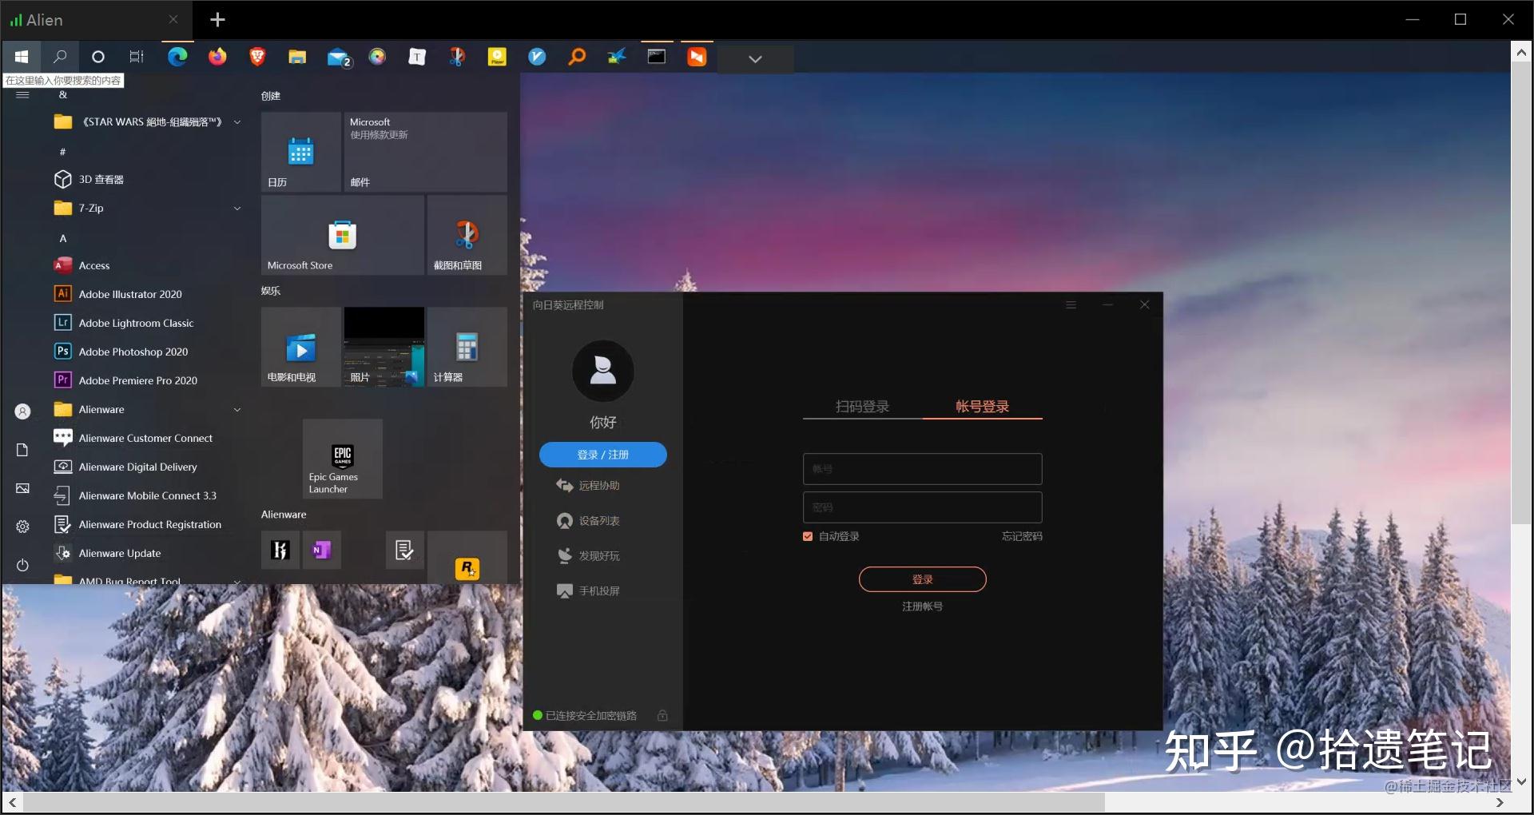Expand the Alienware folder in Start menu
This screenshot has width=1534, height=815.
tap(236, 410)
